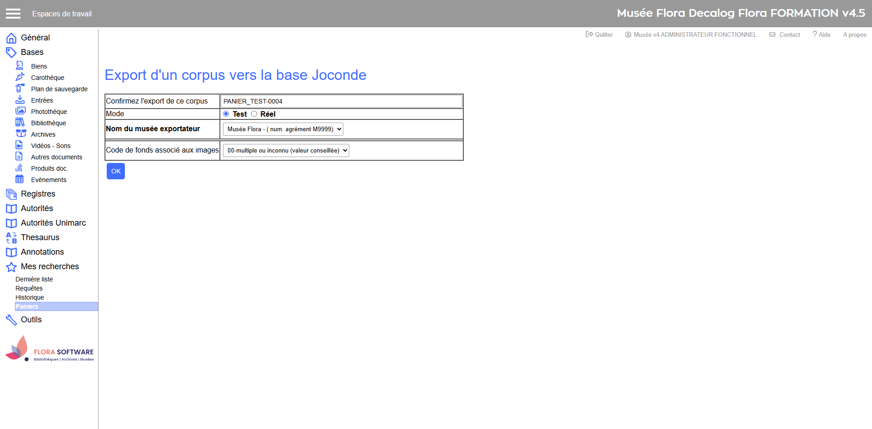Open Historique under Mes recherches
872x429 pixels.
[x=30, y=297]
